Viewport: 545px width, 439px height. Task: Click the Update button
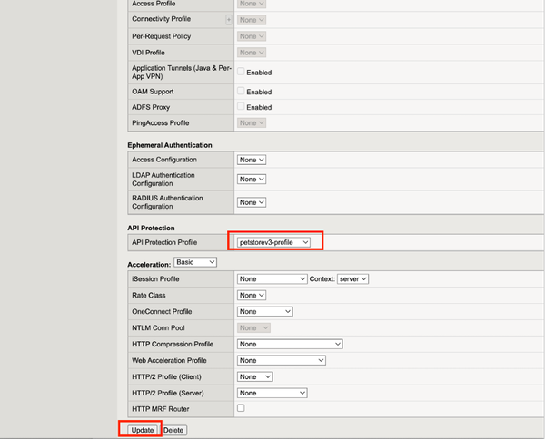coord(143,430)
